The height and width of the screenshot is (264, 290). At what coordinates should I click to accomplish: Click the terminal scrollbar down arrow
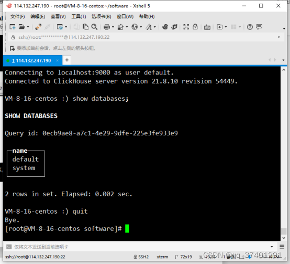pyautogui.click(x=284, y=238)
